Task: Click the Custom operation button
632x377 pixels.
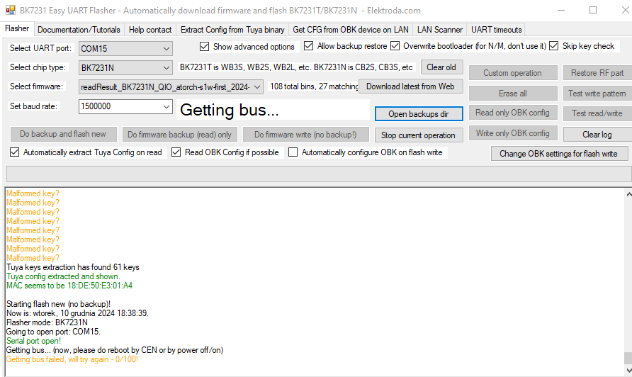Action: 513,73
